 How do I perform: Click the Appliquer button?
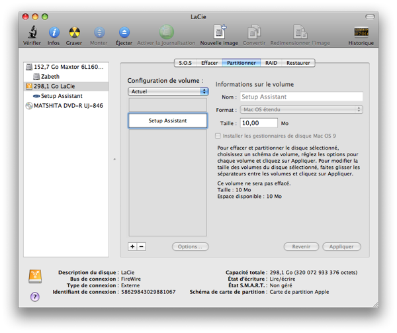click(341, 247)
